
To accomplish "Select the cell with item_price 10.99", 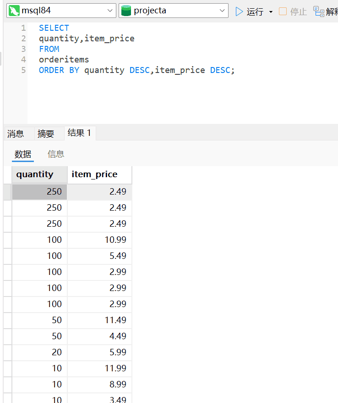I will pos(100,240).
